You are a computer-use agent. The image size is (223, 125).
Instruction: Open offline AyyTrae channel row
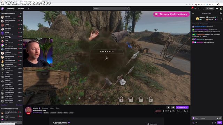11,69
